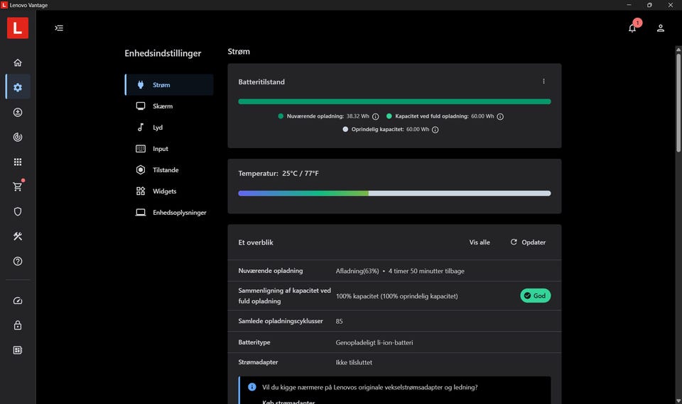Open the speedometer performance icon in sidebar
Image resolution: width=682 pixels, height=404 pixels.
coord(18,301)
